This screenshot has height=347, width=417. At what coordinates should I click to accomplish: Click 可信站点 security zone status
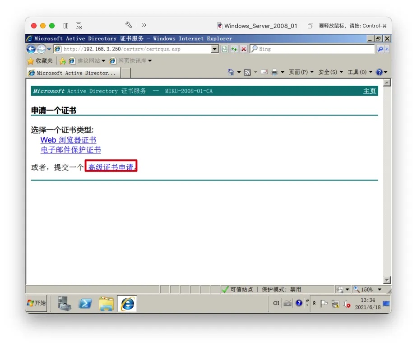237,289
